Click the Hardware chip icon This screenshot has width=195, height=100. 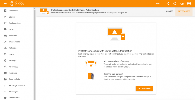coord(5,73)
